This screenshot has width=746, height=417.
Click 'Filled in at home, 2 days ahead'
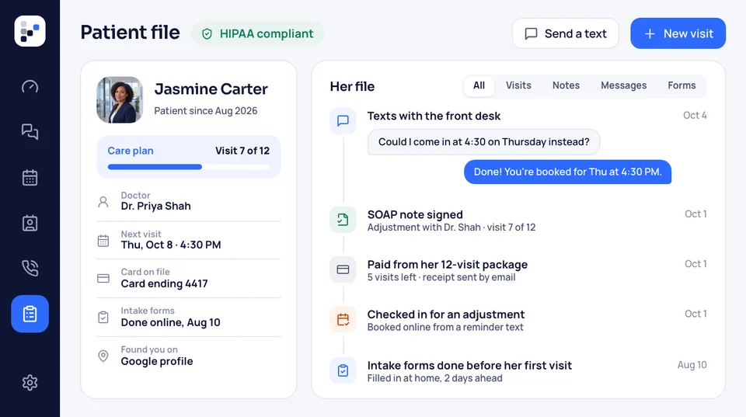435,378
